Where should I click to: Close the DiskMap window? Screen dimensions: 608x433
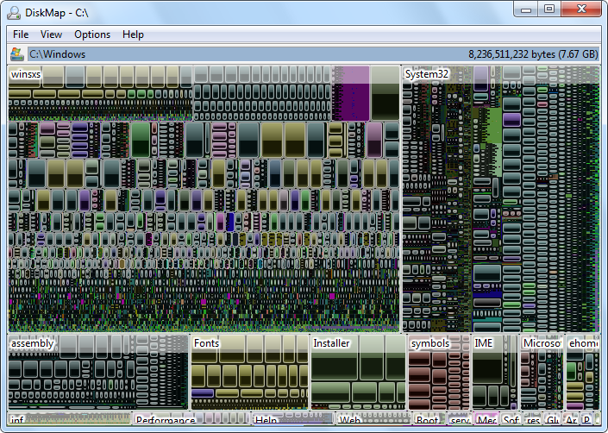(581, 9)
